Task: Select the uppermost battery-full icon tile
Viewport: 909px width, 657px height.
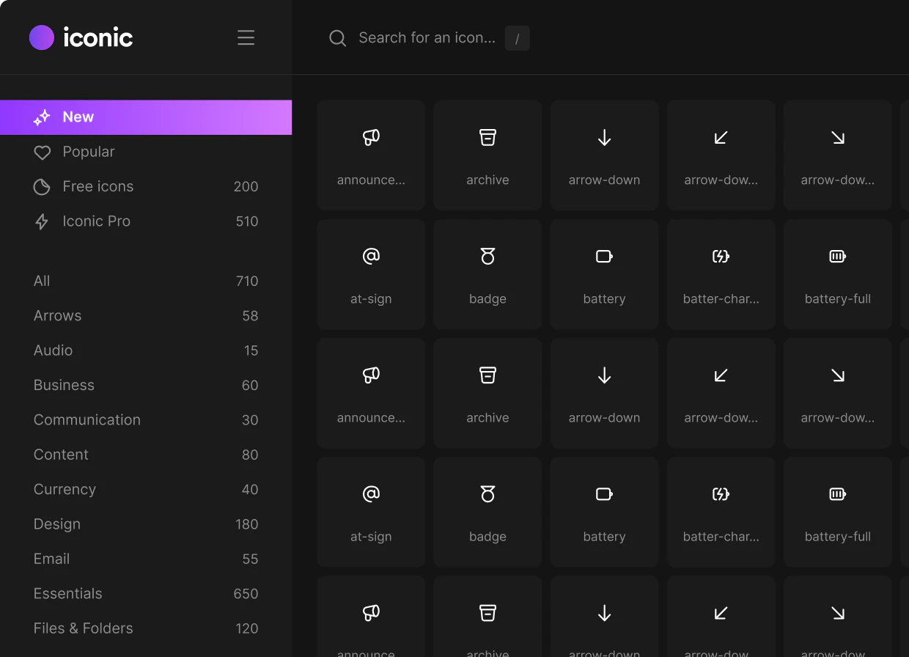Action: (837, 274)
